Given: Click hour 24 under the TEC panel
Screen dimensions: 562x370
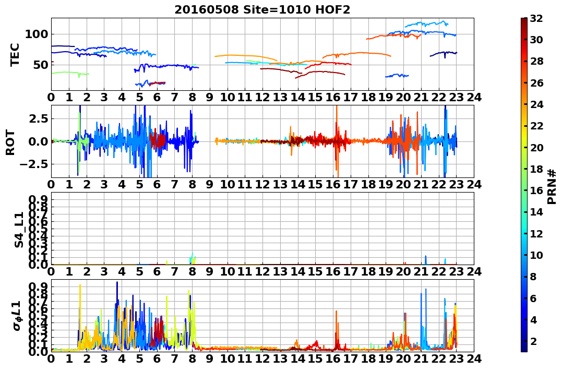Looking at the screenshot, I should click(474, 97).
